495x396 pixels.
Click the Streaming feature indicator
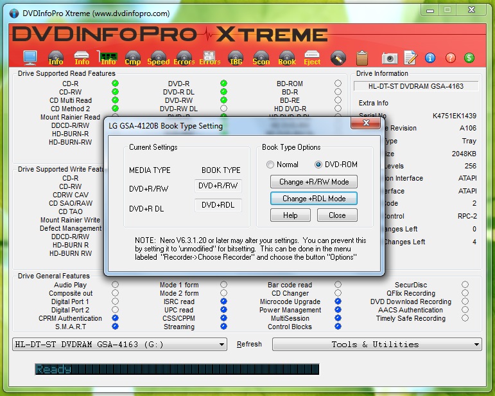223,326
